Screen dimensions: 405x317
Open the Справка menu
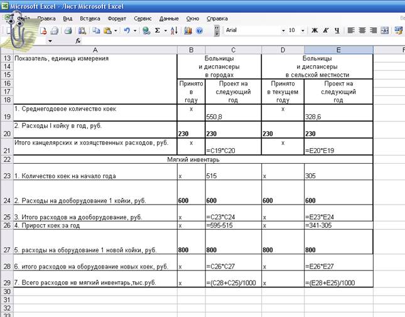tap(217, 19)
